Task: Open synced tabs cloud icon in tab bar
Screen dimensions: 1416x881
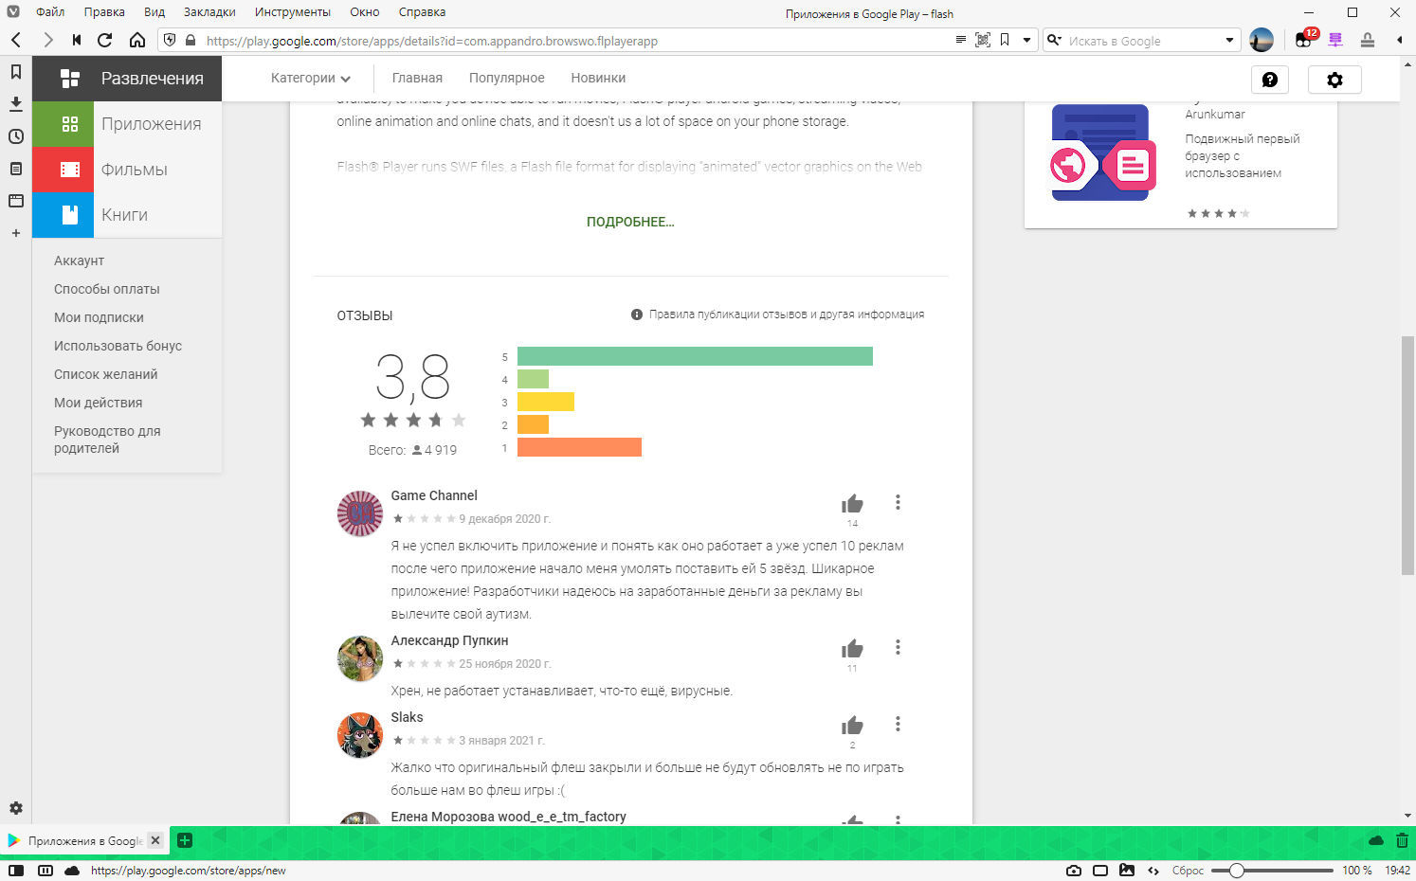Action: click(1376, 840)
